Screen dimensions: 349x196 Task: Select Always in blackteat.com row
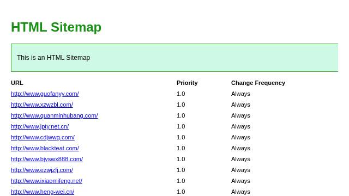(x=240, y=148)
